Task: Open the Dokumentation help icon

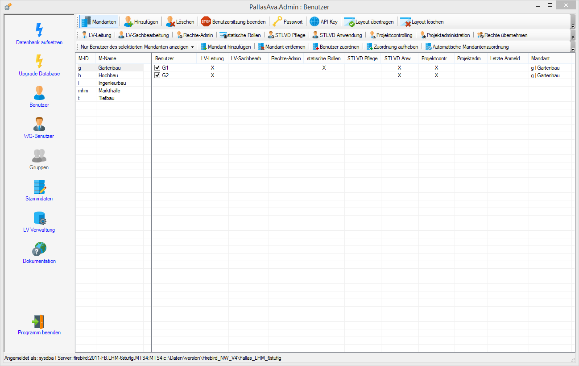Action: click(39, 249)
